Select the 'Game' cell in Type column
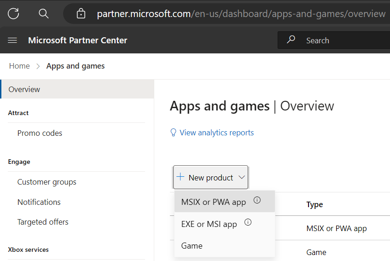Viewport: 390px width, 261px height. click(x=316, y=252)
